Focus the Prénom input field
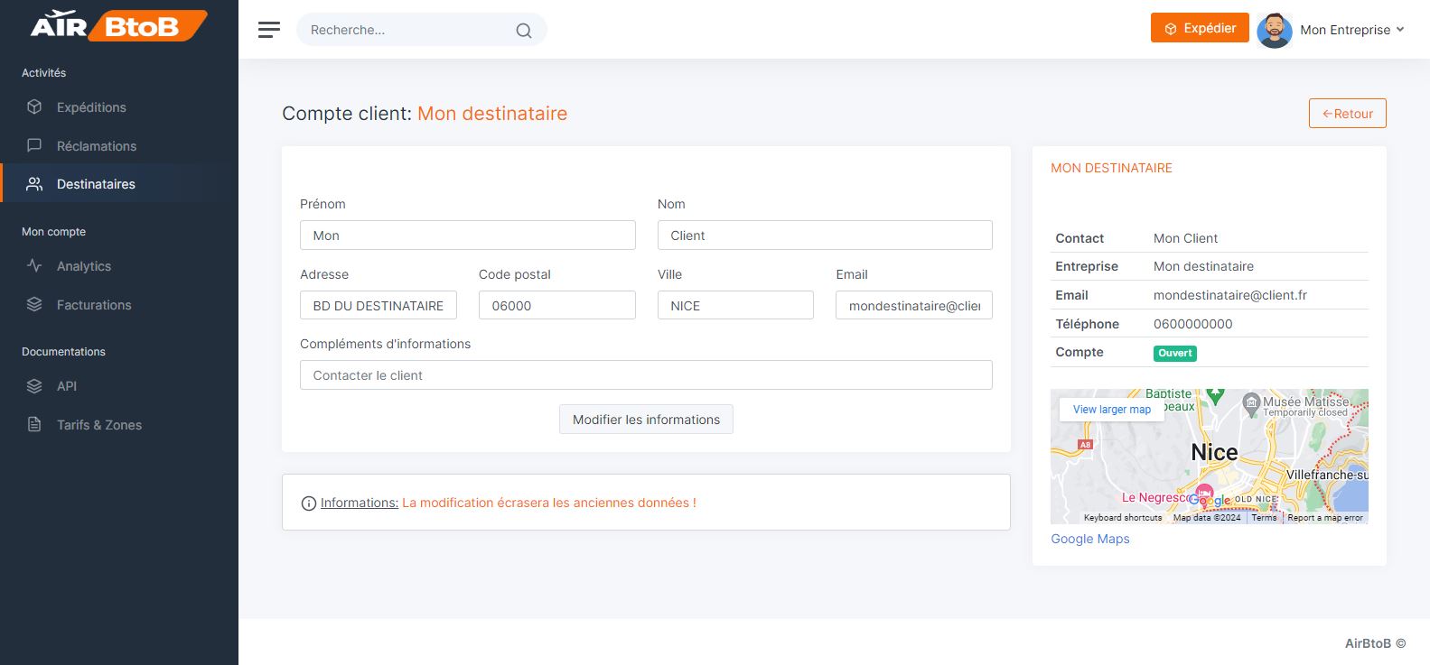The width and height of the screenshot is (1430, 665). pyautogui.click(x=467, y=236)
